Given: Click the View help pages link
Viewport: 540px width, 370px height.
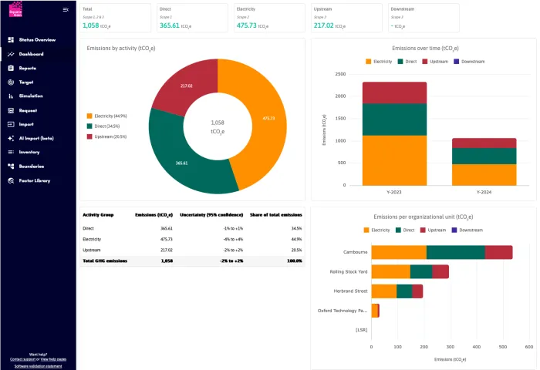Looking at the screenshot, I should pos(53,359).
